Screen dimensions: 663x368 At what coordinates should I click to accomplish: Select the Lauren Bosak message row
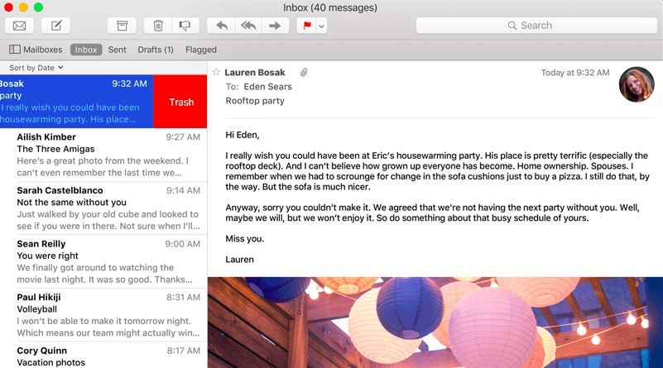tap(76, 102)
